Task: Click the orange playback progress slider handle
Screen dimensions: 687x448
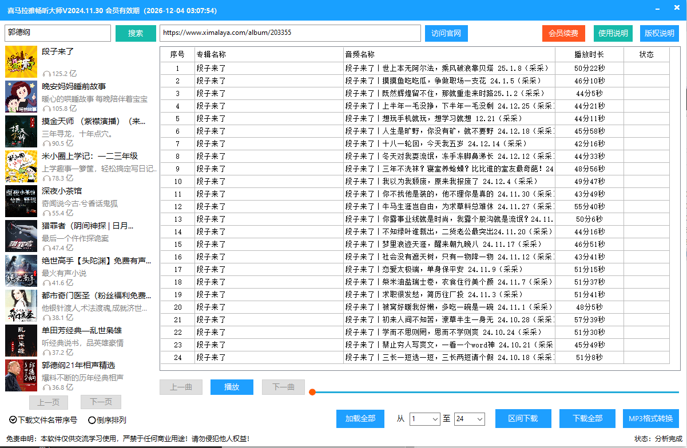Action: pyautogui.click(x=312, y=392)
